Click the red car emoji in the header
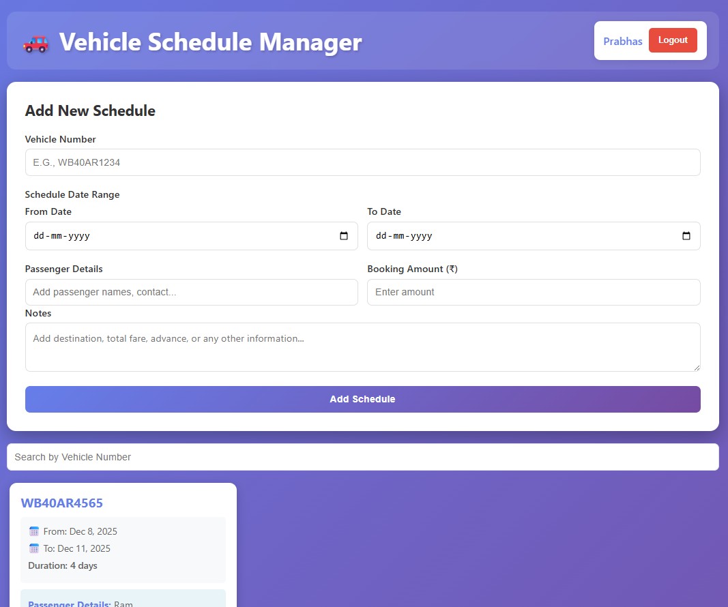728x607 pixels. pos(35,42)
